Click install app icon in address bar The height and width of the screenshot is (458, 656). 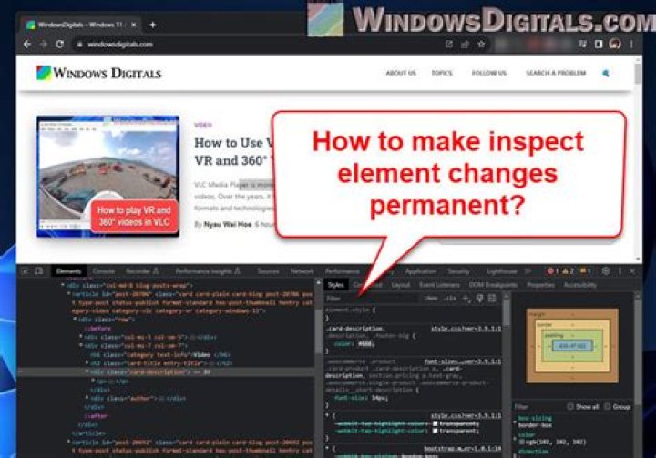pyautogui.click(x=448, y=44)
